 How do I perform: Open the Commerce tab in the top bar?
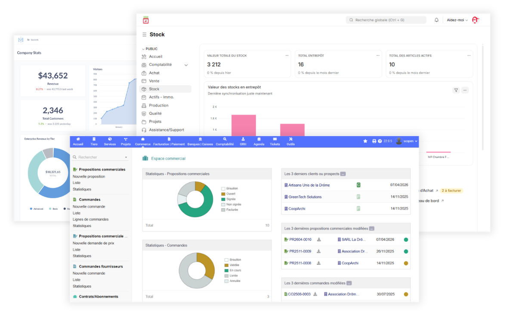(142, 141)
